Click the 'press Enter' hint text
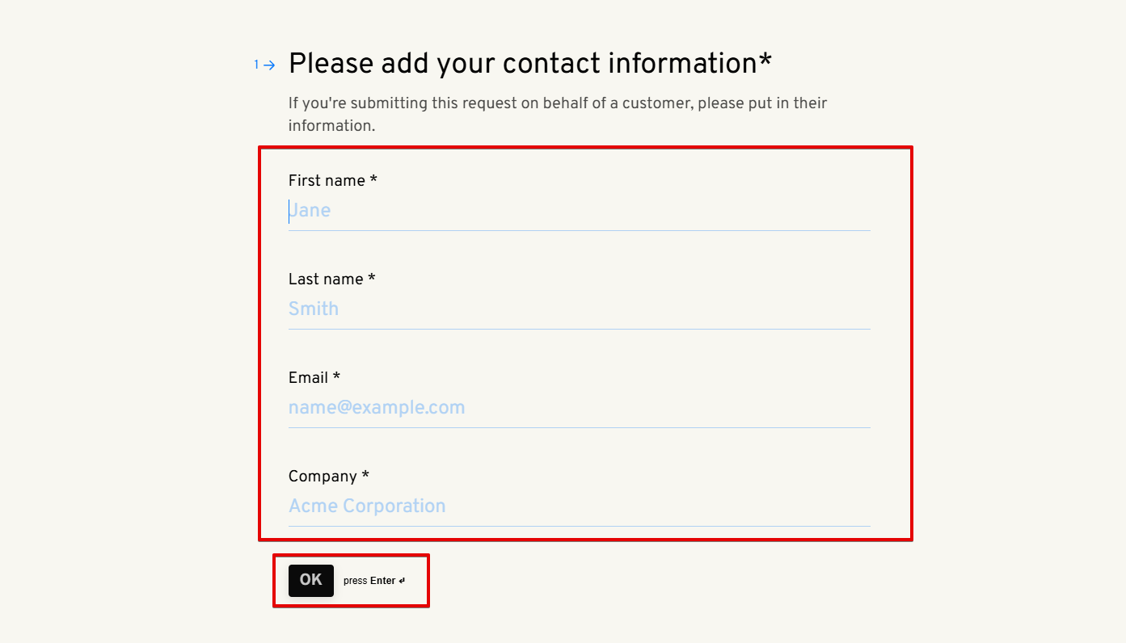 [369, 581]
